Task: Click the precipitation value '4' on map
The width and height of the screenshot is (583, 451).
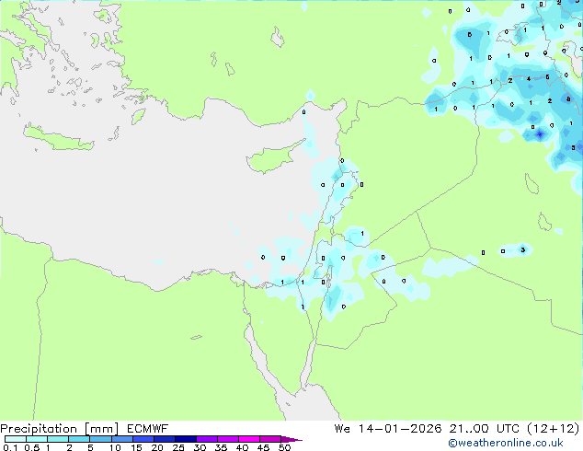Action: pyautogui.click(x=529, y=78)
